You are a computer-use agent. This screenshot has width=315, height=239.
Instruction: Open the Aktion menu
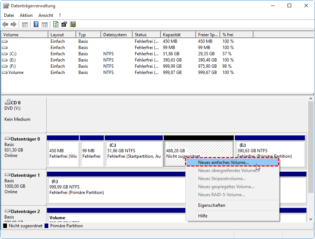point(26,15)
